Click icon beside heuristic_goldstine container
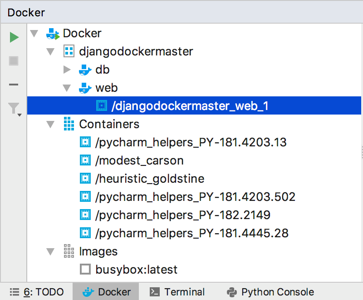Screen dimensions: 363x300 [85, 178]
